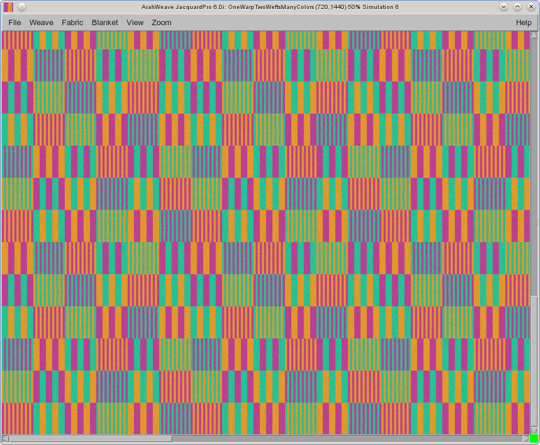Open the Blanket menu
Screen dimensions: 540x445
click(x=104, y=23)
